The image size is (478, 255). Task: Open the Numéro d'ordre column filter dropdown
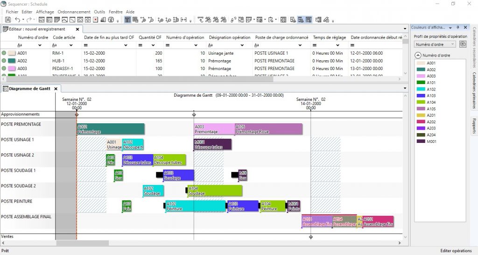coord(40,45)
